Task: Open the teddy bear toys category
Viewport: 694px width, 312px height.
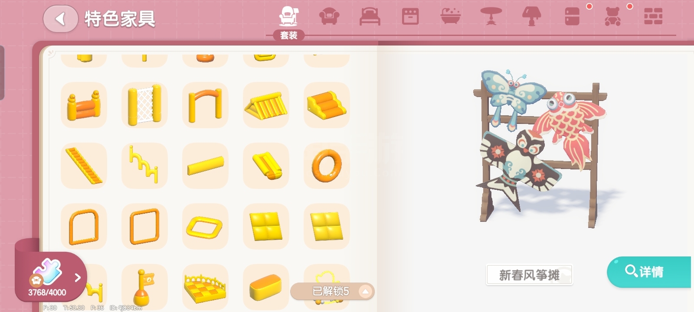Action: click(612, 17)
